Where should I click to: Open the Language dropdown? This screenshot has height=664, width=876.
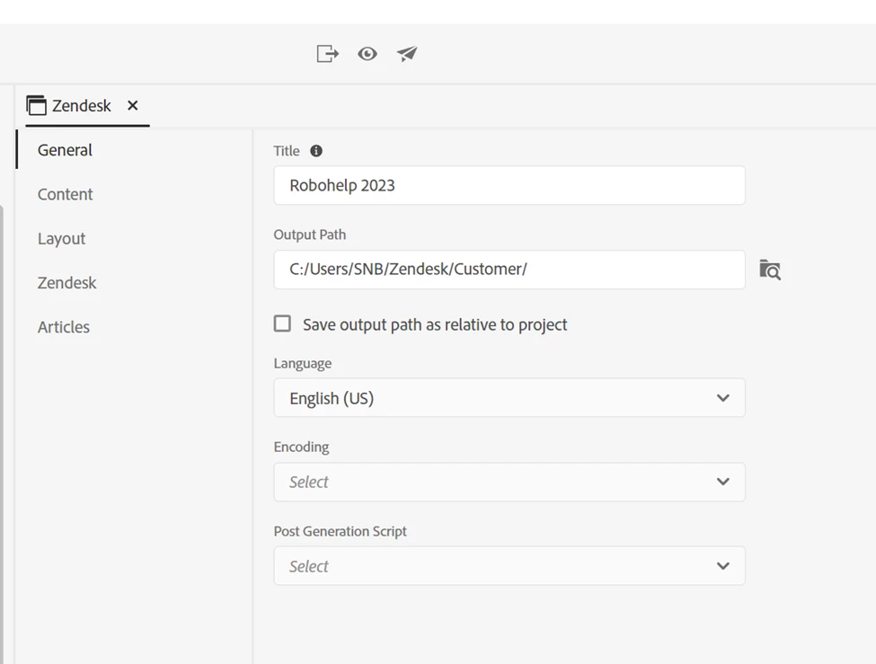tap(509, 398)
